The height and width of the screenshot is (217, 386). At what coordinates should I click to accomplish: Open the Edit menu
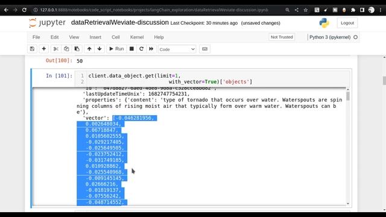(54, 37)
